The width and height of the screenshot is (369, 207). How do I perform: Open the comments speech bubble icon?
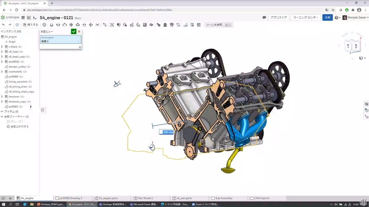[x=264, y=18]
